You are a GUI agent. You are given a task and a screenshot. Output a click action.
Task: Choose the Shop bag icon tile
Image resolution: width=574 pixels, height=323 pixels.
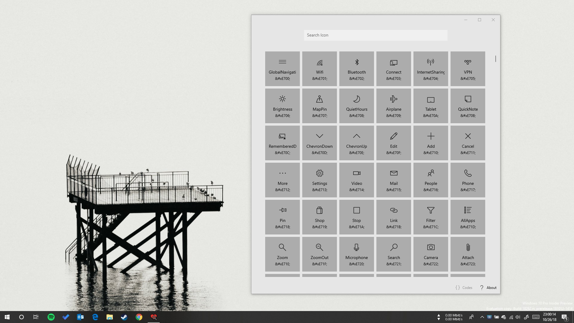319,217
